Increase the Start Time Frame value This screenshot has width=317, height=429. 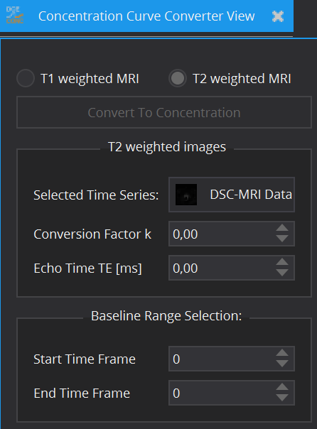tap(282, 353)
